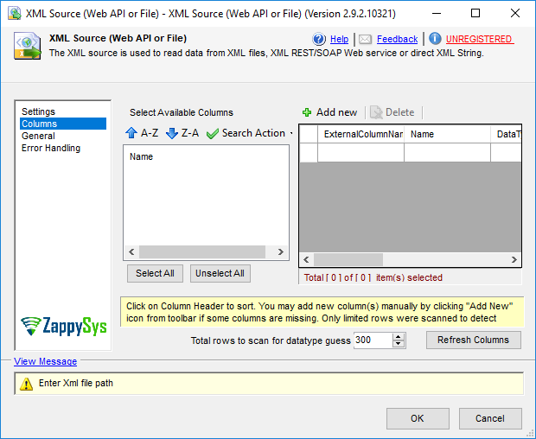Sort grid by the Name column header

[x=447, y=134]
